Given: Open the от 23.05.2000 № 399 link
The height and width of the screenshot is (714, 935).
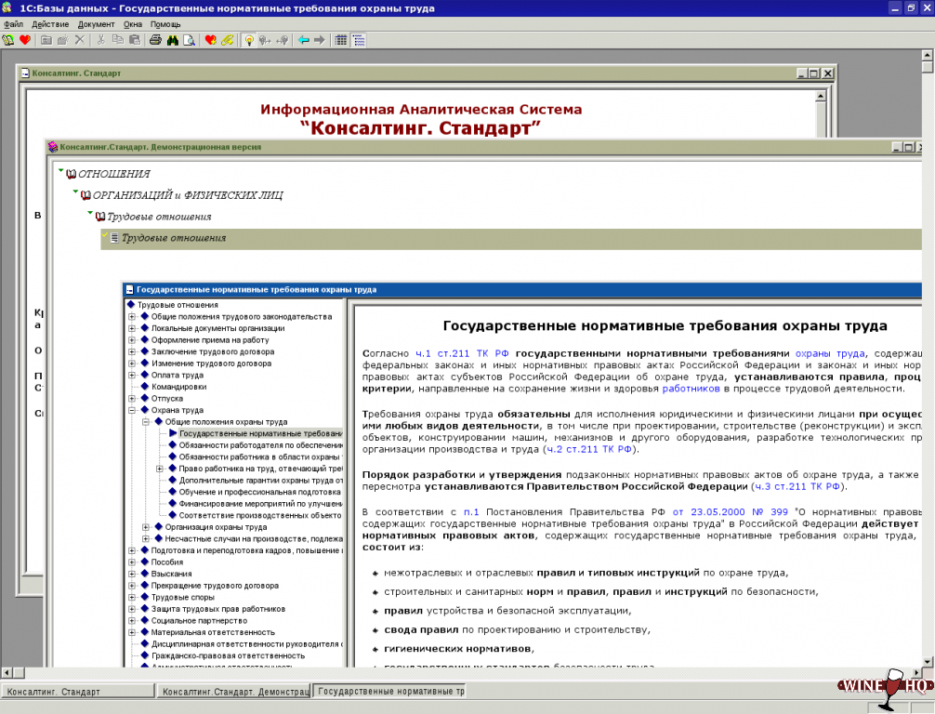Looking at the screenshot, I should tap(730, 511).
